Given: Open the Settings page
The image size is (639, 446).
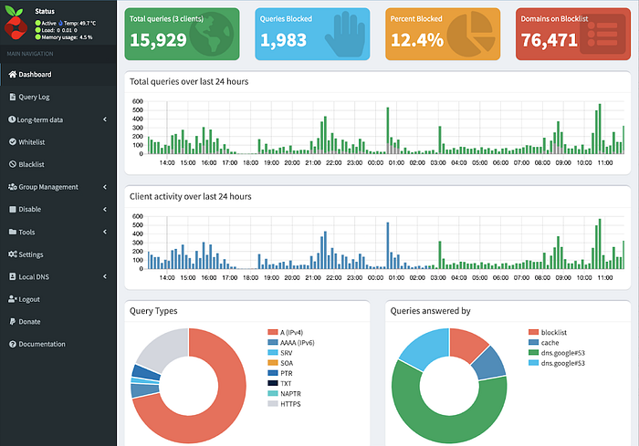Looking at the screenshot, I should (58, 254).
